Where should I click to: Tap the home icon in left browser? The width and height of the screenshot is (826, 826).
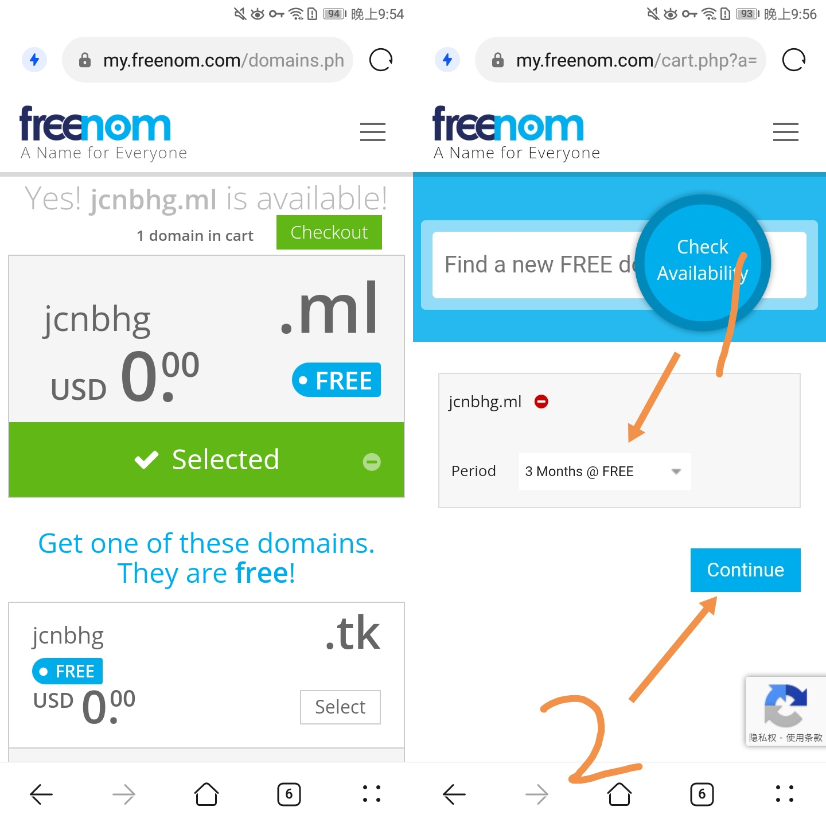206,794
